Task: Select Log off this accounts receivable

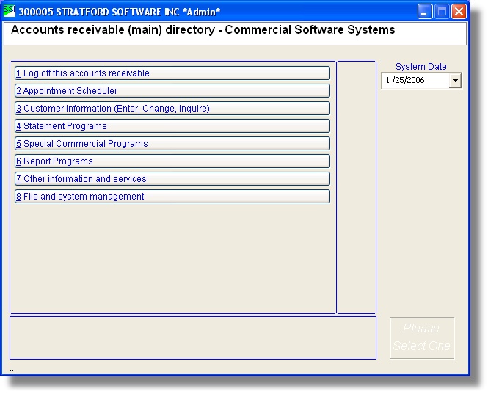Action: tap(172, 73)
